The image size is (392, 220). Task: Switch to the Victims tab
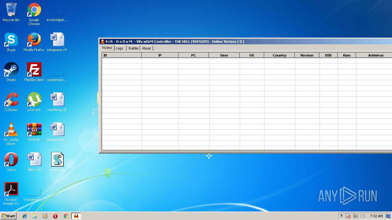click(107, 48)
